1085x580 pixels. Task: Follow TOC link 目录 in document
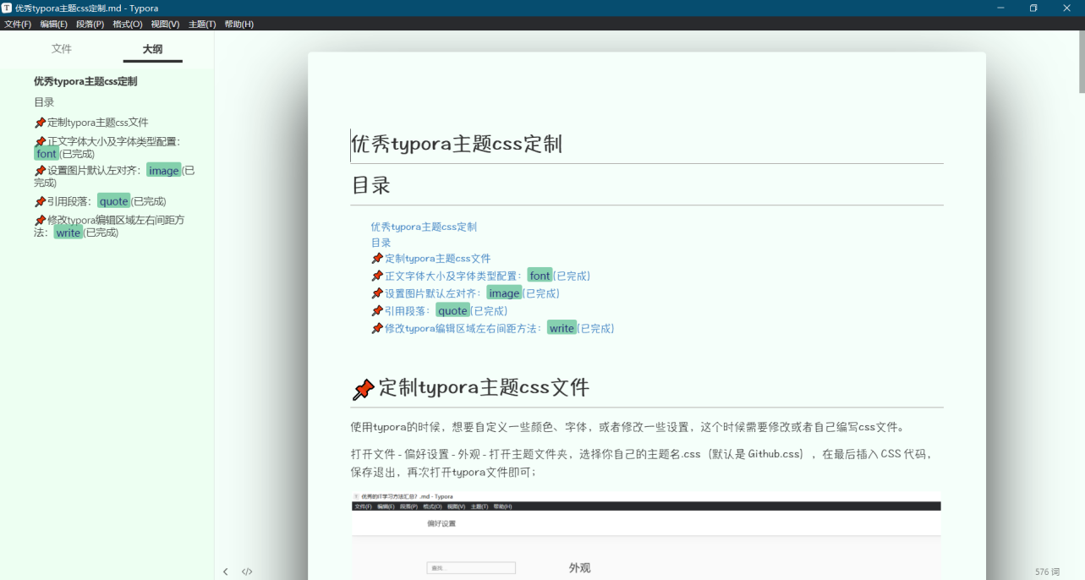[x=381, y=243]
